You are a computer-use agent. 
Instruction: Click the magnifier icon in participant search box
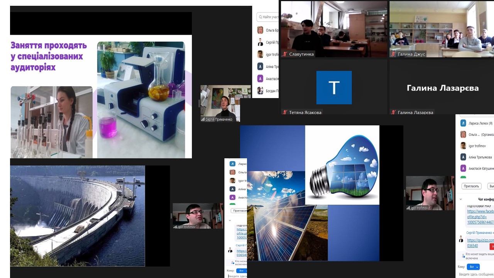point(261,17)
